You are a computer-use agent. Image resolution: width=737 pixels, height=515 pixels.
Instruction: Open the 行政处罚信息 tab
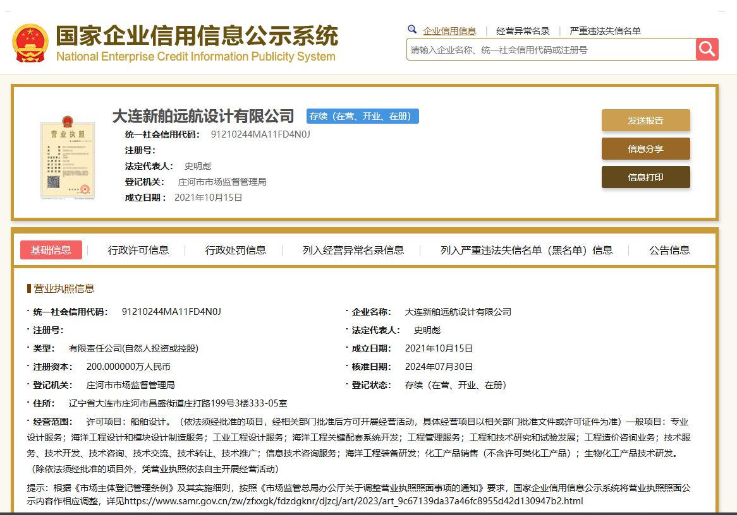236,250
